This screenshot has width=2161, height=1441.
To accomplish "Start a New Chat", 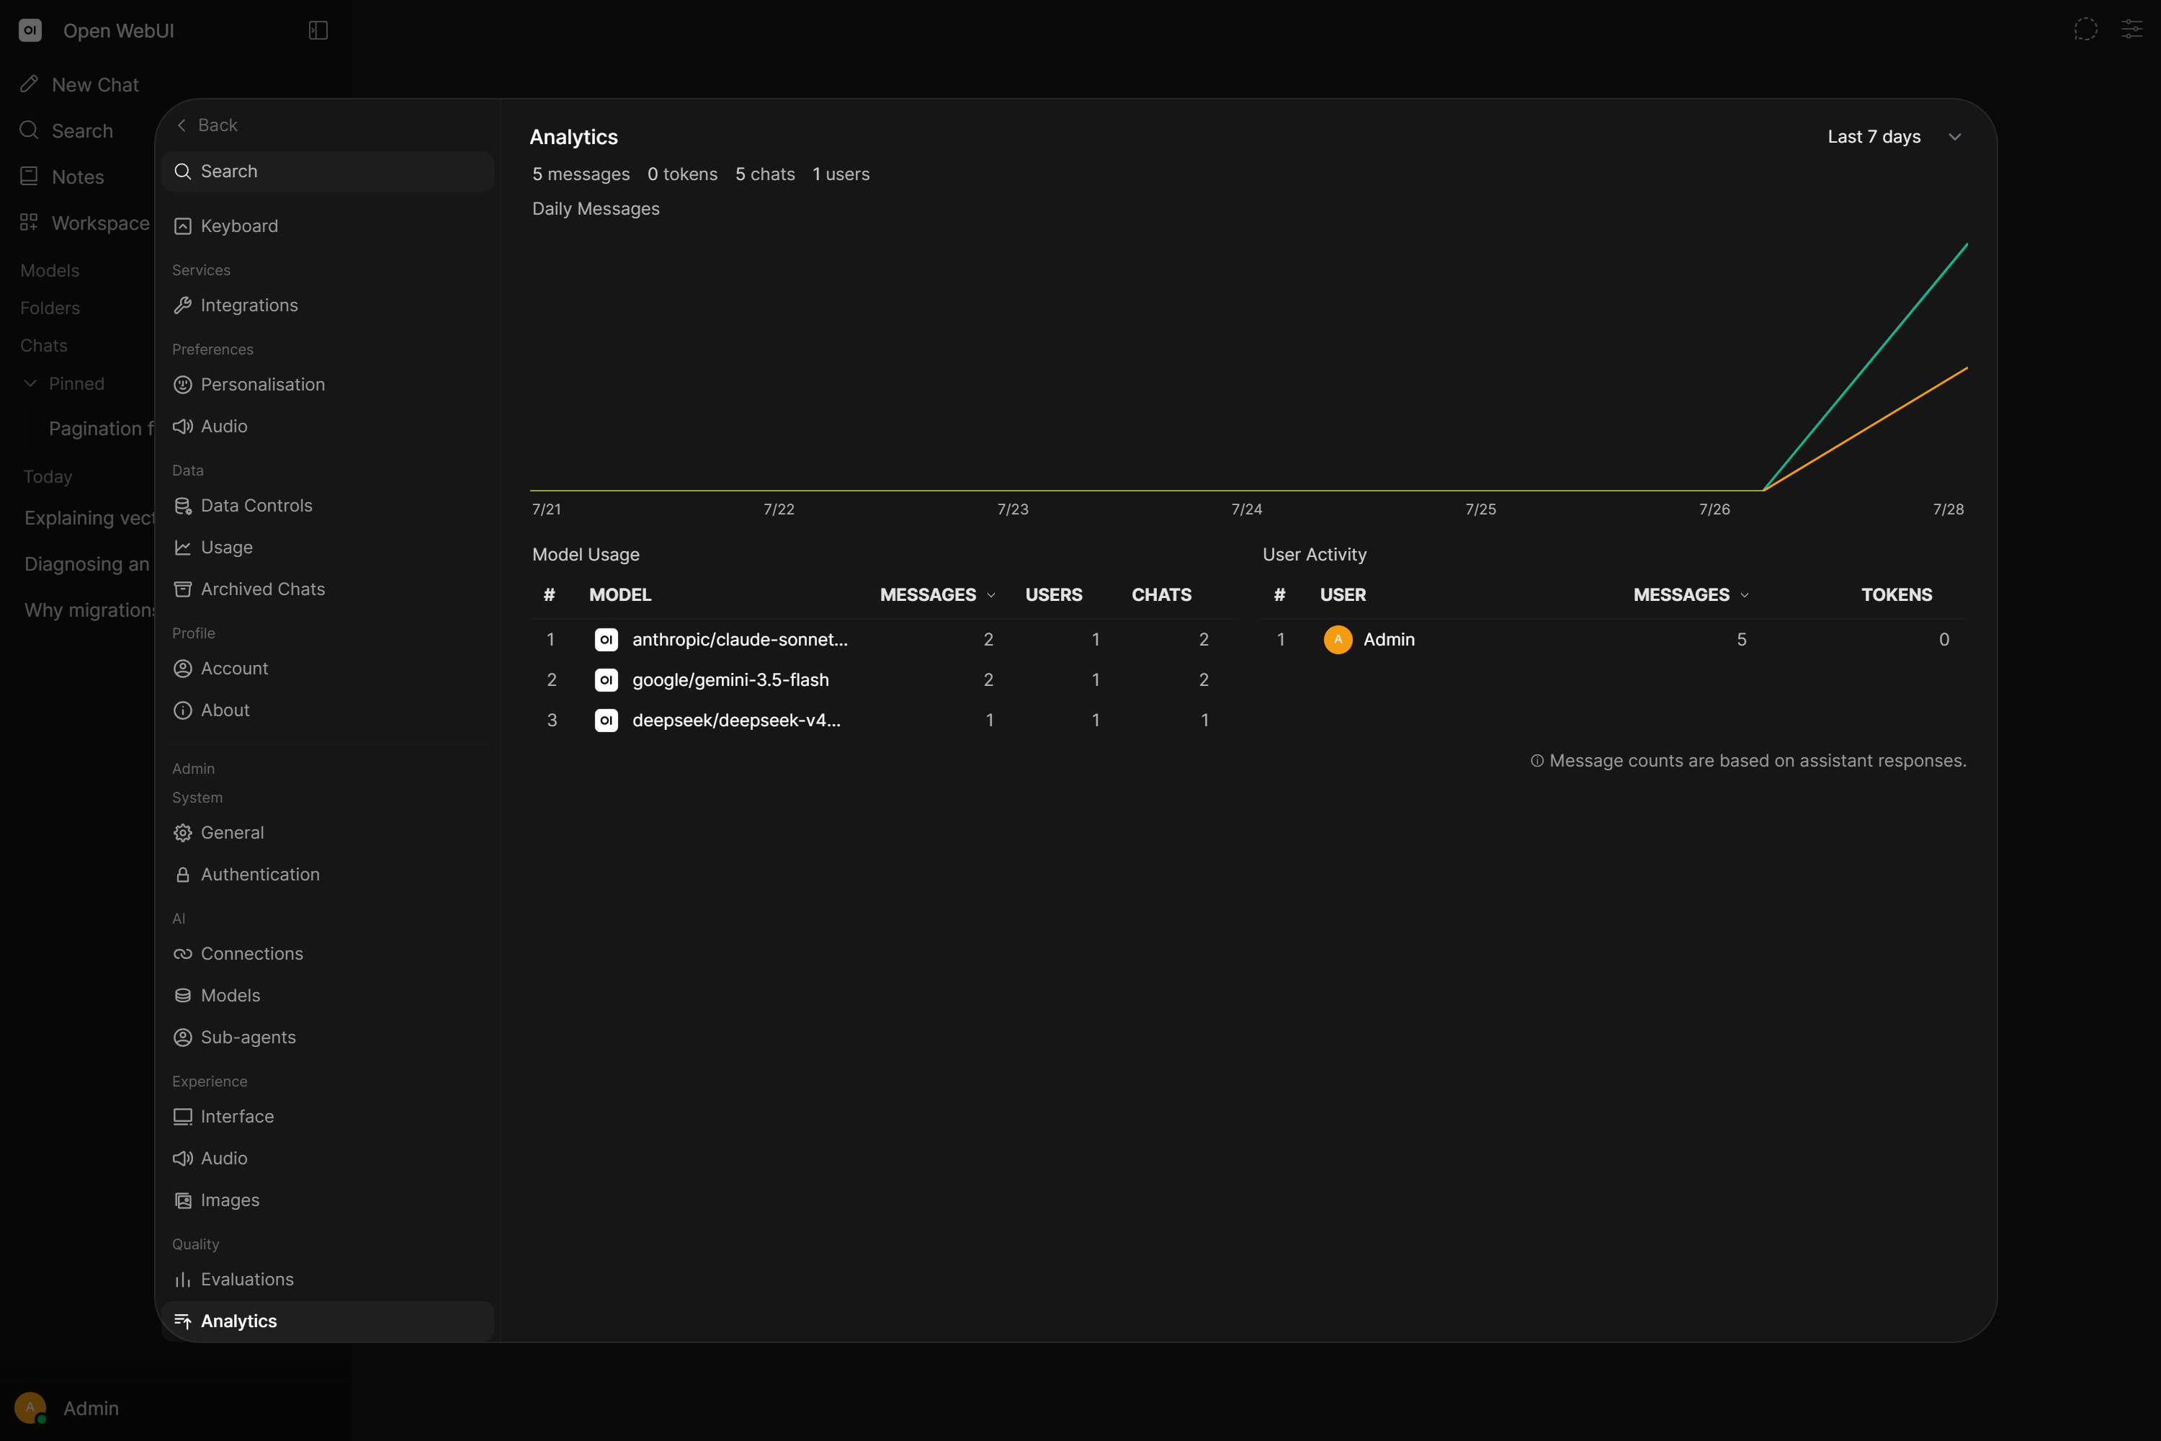I will 81,84.
